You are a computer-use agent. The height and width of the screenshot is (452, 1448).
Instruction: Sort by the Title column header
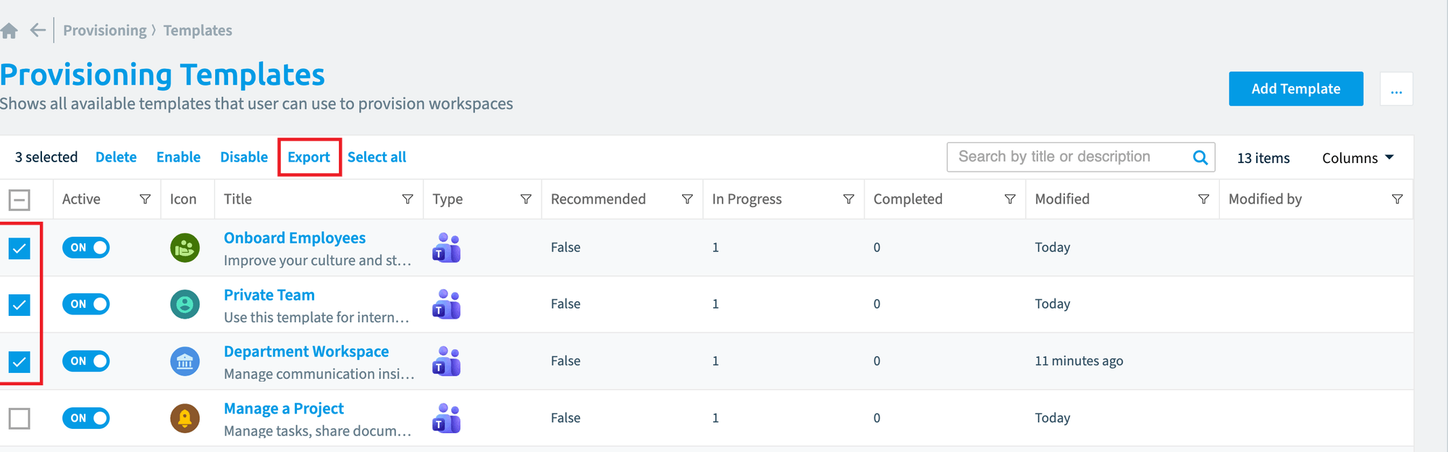(x=237, y=199)
